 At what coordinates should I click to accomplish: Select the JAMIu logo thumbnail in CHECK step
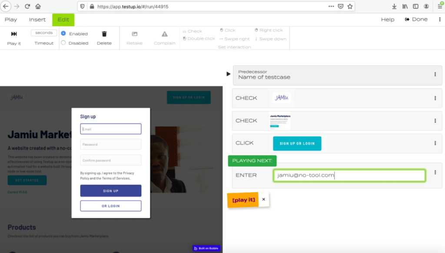tap(282, 97)
